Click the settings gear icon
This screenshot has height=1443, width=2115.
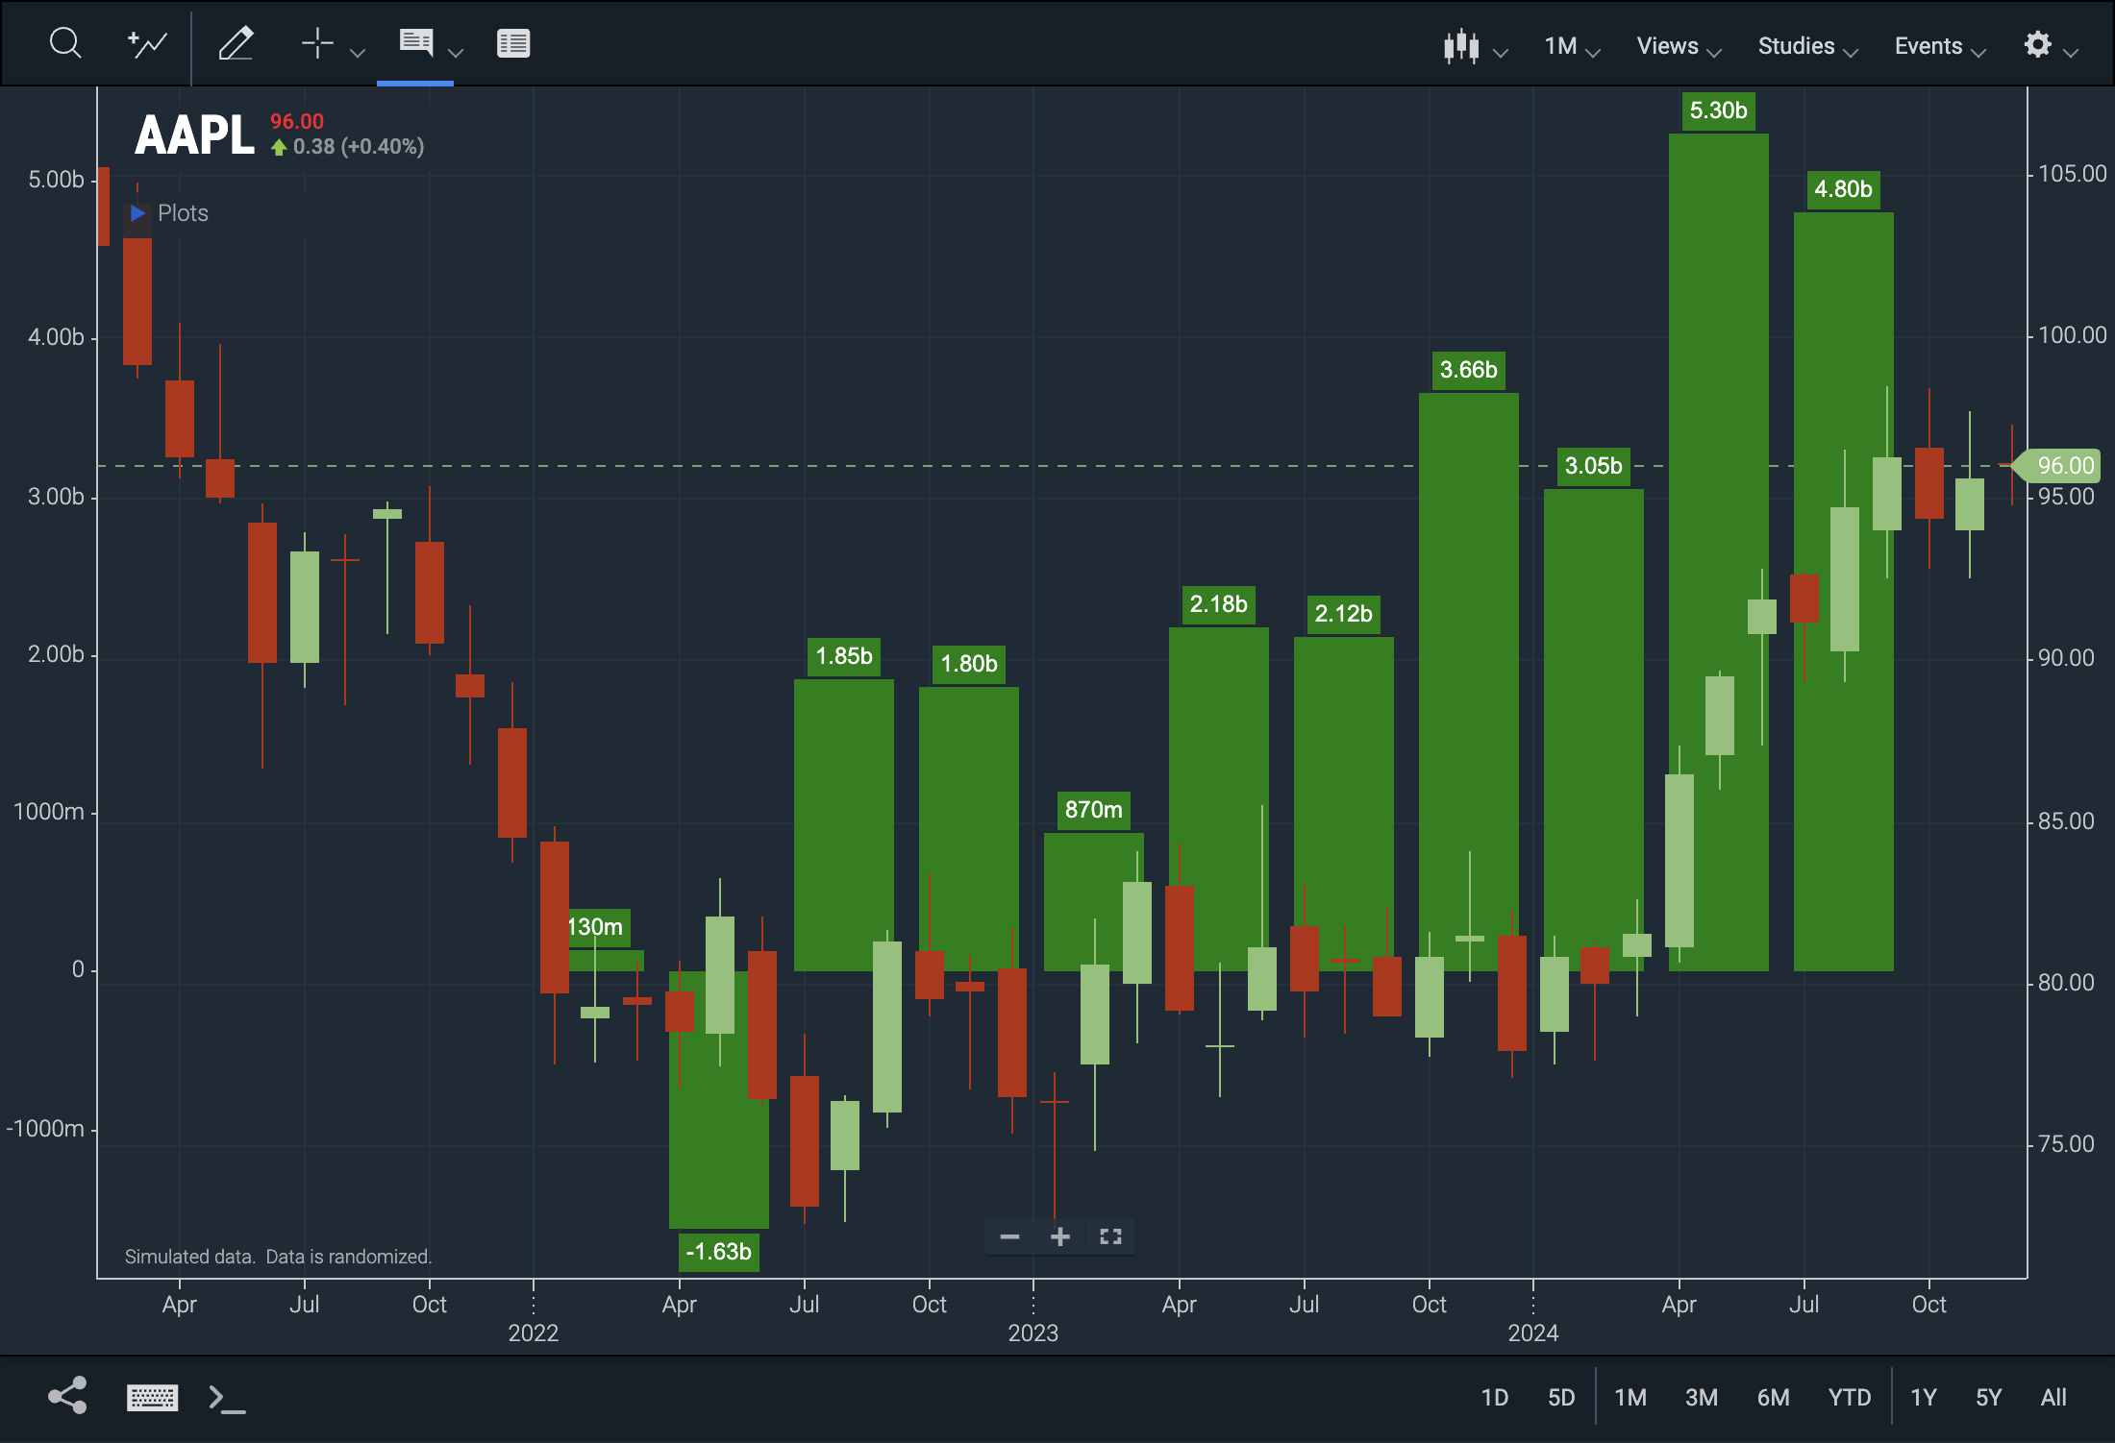coord(2037,44)
